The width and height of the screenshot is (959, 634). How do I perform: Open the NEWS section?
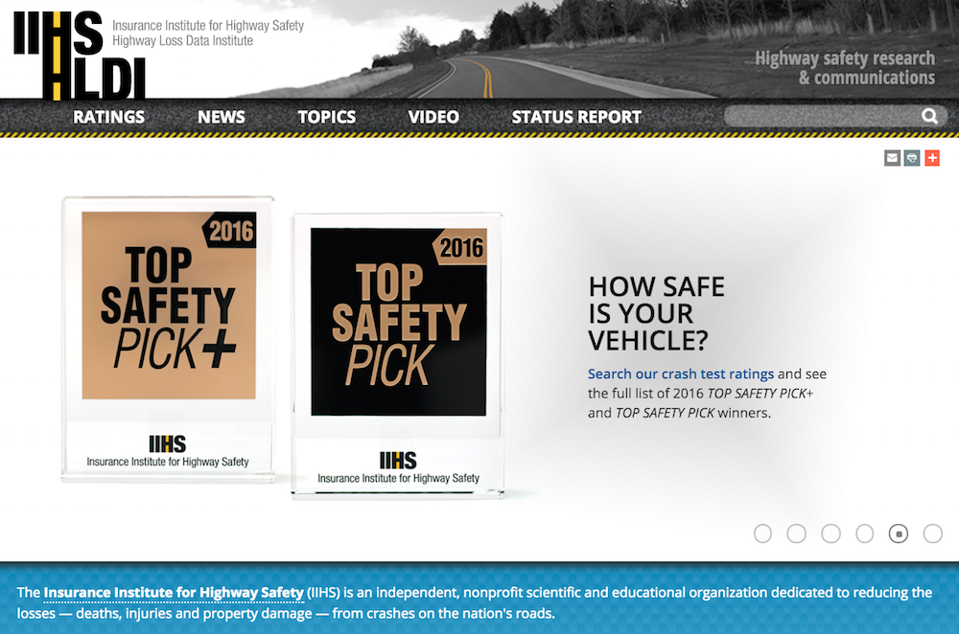coord(221,116)
